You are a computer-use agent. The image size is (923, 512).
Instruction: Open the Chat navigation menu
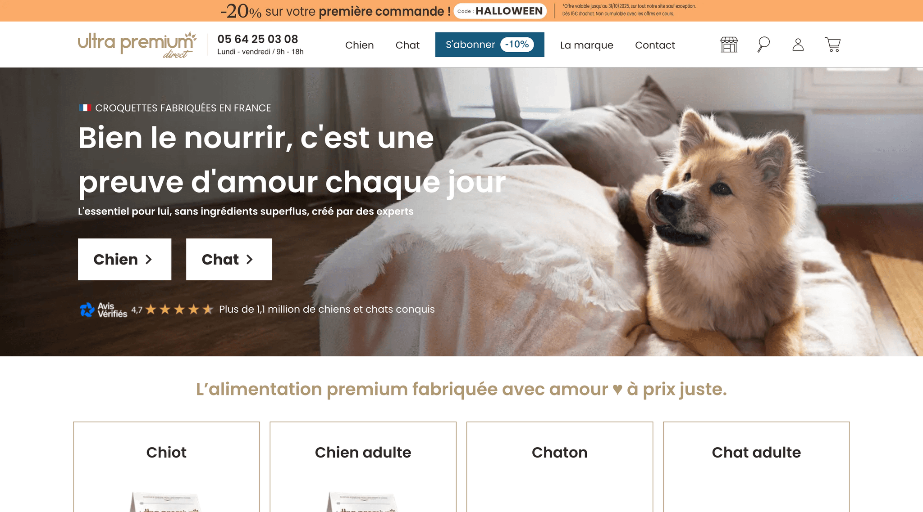[x=407, y=45]
